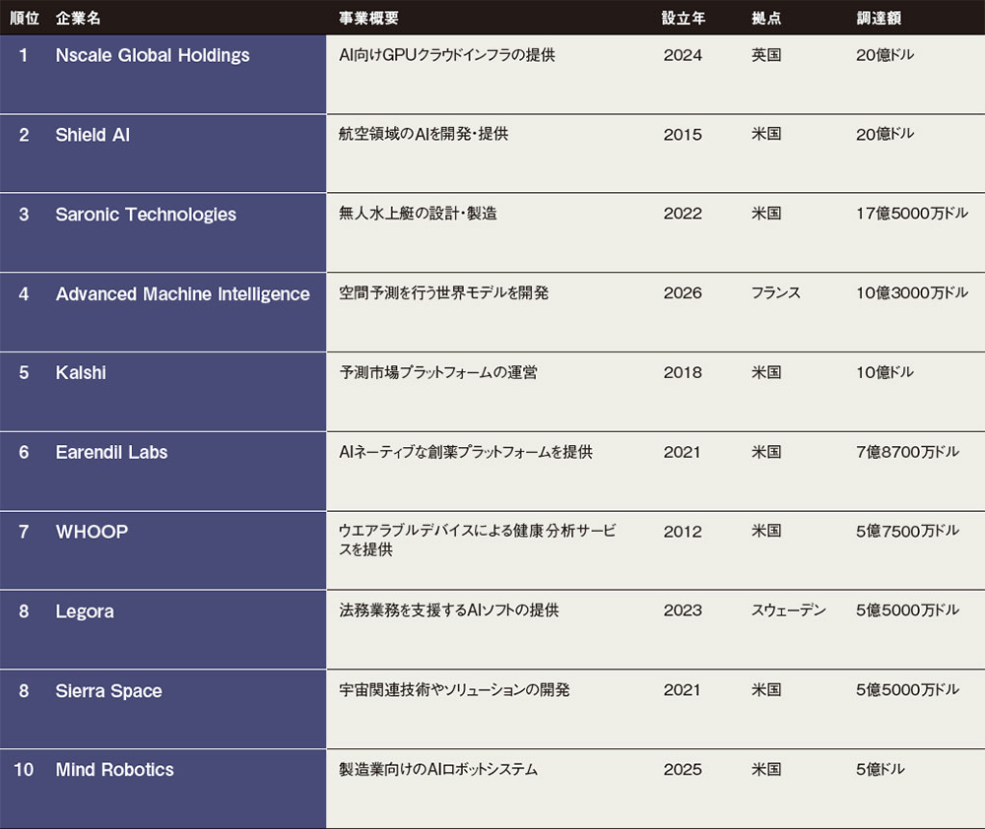Select company name Advanced Machine Intelligence
985x829 pixels.
click(x=183, y=294)
